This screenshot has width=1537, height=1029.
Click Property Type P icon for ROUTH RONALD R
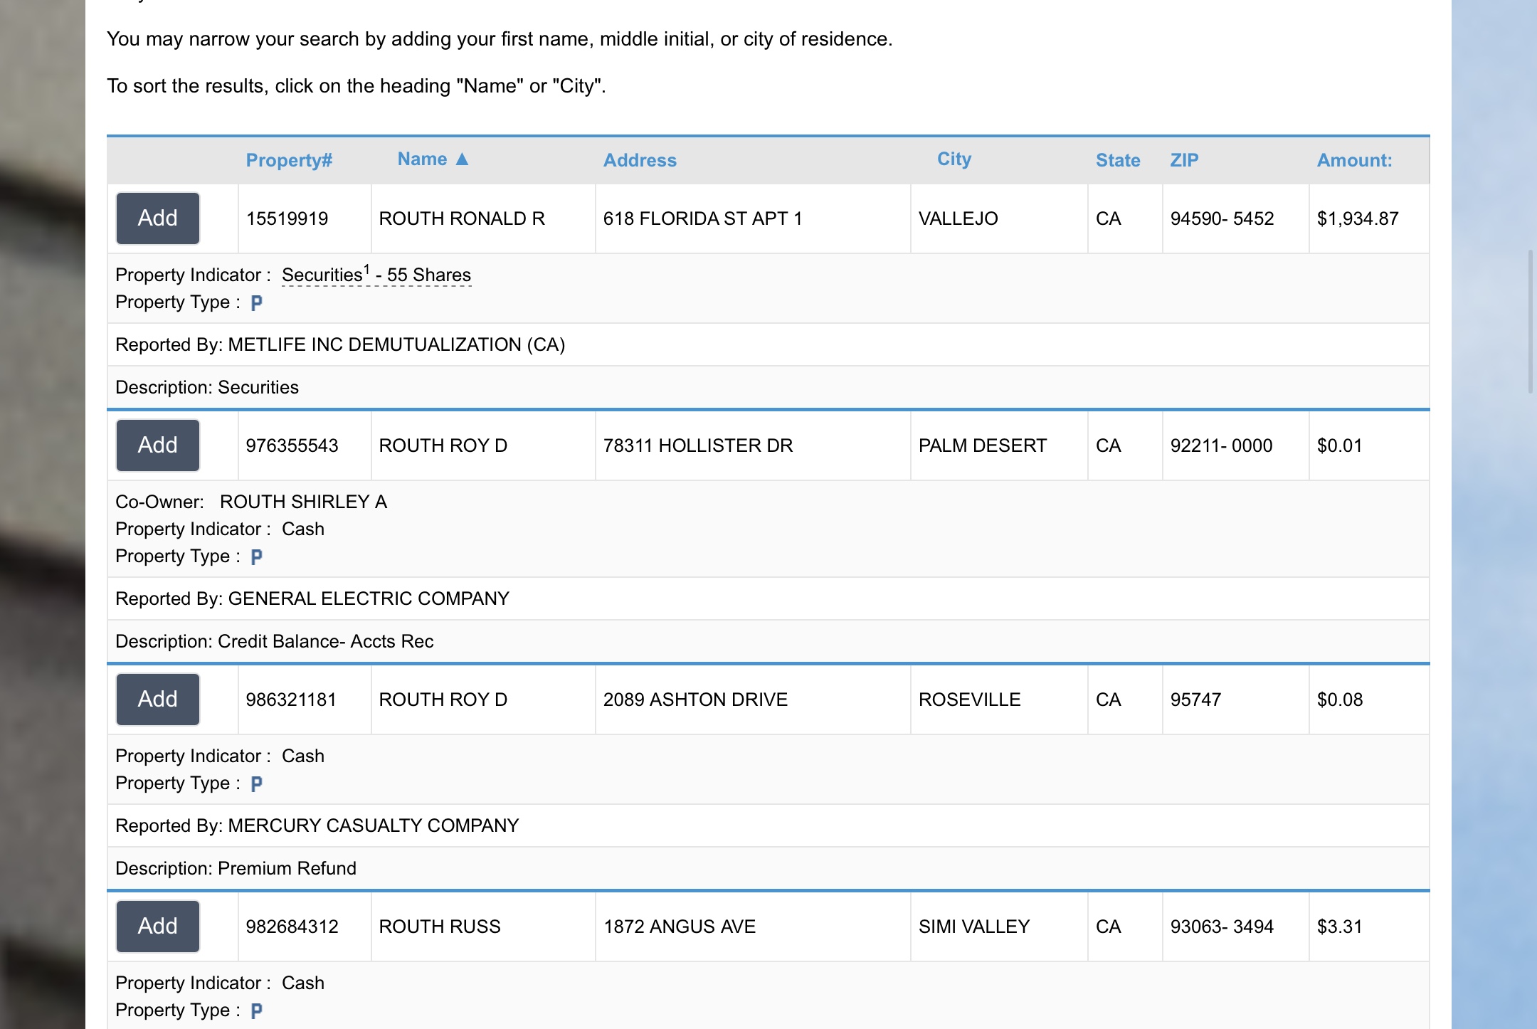257,303
